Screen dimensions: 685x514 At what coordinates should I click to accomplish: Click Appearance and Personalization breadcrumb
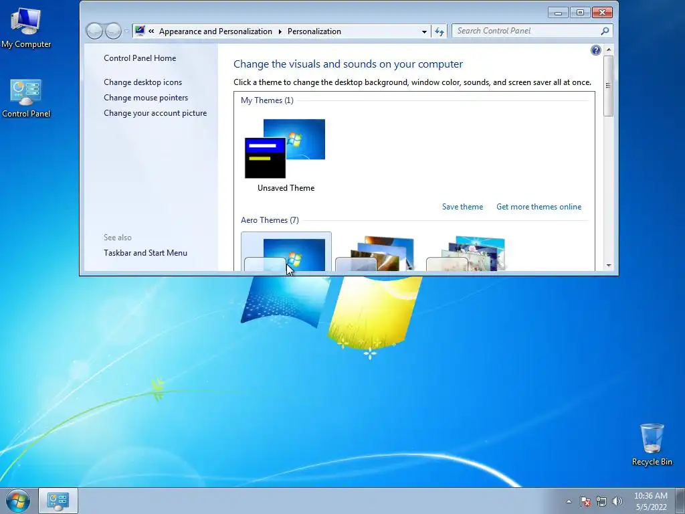pyautogui.click(x=215, y=31)
